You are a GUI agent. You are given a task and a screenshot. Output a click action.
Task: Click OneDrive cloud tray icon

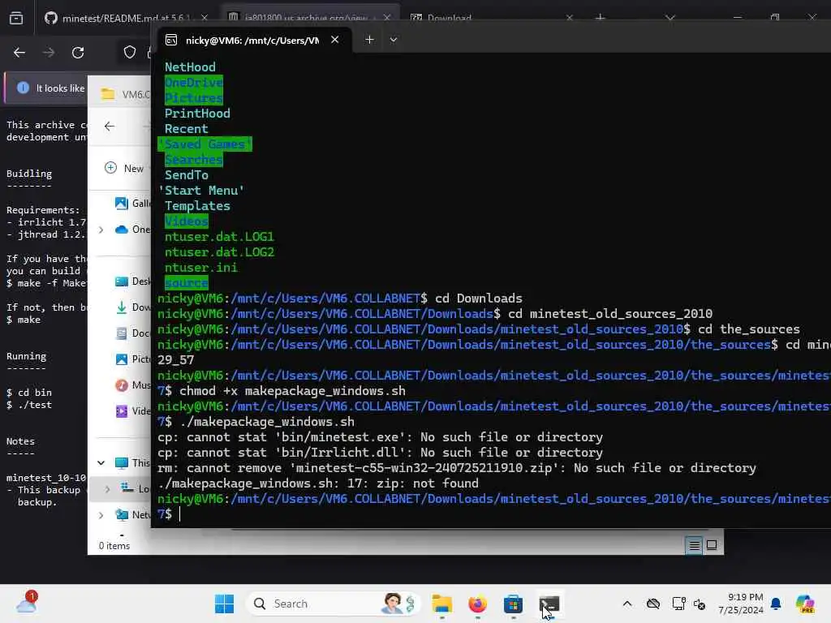653,604
